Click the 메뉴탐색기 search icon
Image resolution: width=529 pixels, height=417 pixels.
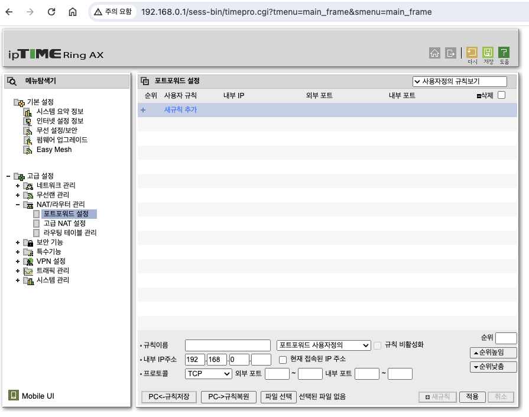(12, 81)
